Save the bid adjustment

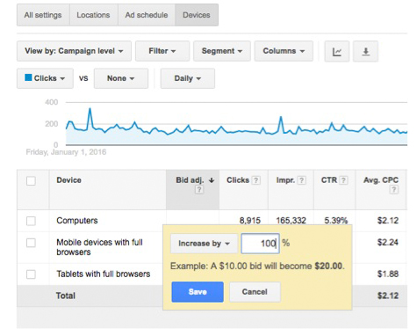pyautogui.click(x=198, y=292)
